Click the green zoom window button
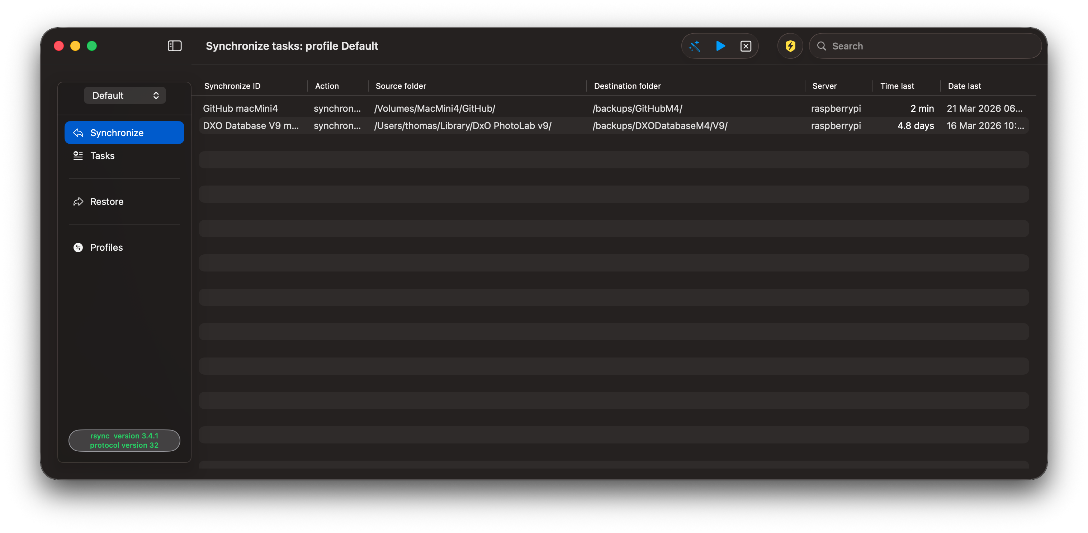 92,46
